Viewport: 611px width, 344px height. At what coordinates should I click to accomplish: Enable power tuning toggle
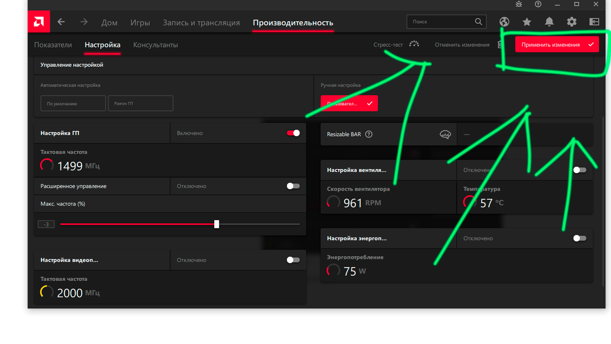coord(579,238)
